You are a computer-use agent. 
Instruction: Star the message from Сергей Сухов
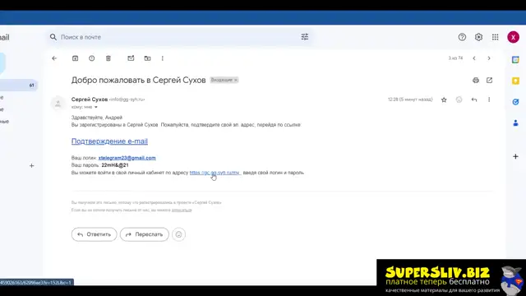coord(444,99)
